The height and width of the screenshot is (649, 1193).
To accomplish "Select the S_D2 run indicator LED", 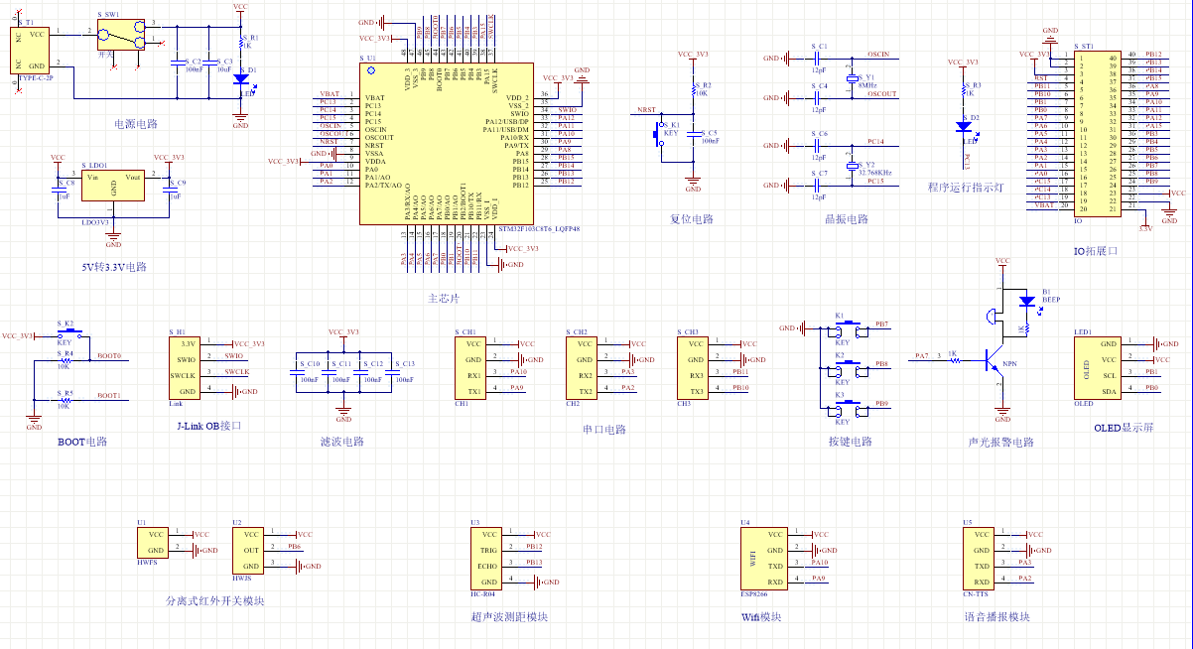I will (x=963, y=127).
